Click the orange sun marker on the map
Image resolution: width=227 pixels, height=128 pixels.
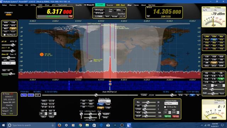[x=42, y=54]
